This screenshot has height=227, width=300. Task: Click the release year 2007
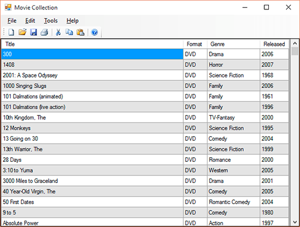[x=274, y=65]
